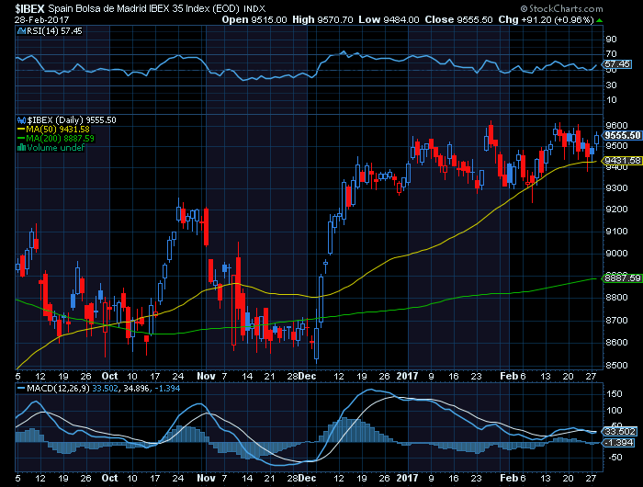This screenshot has width=643, height=487.
Task: Click the Feb label under the price chart
Action: coord(509,376)
